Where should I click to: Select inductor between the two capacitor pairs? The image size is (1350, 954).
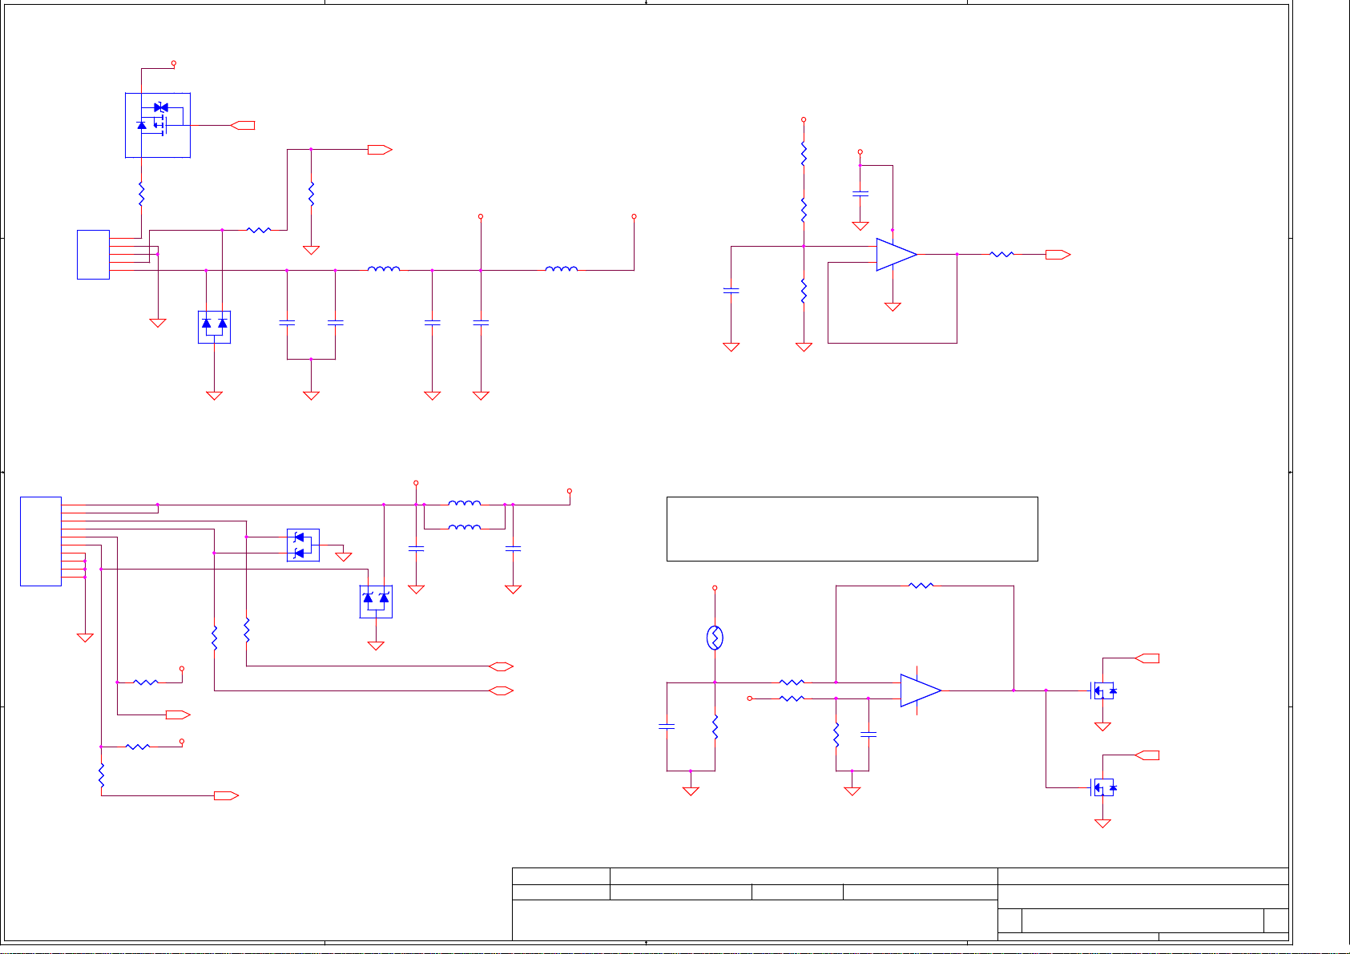[384, 269]
